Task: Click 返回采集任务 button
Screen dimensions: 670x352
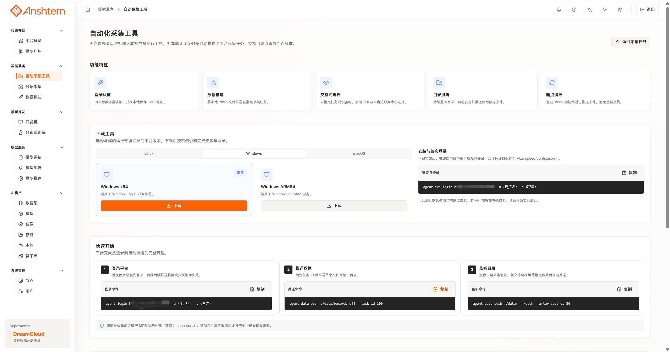Action: coord(630,42)
